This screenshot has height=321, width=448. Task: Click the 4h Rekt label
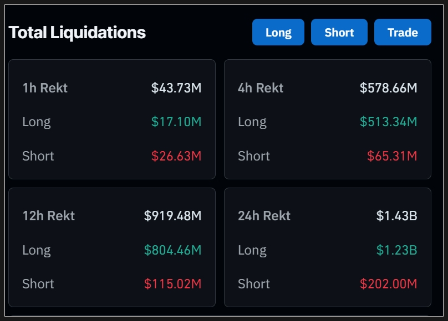tap(261, 88)
